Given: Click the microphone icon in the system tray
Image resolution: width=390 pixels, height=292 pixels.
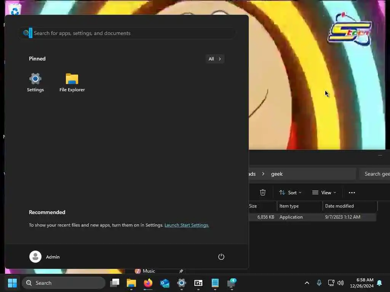Looking at the screenshot, I should pyautogui.click(x=319, y=283).
